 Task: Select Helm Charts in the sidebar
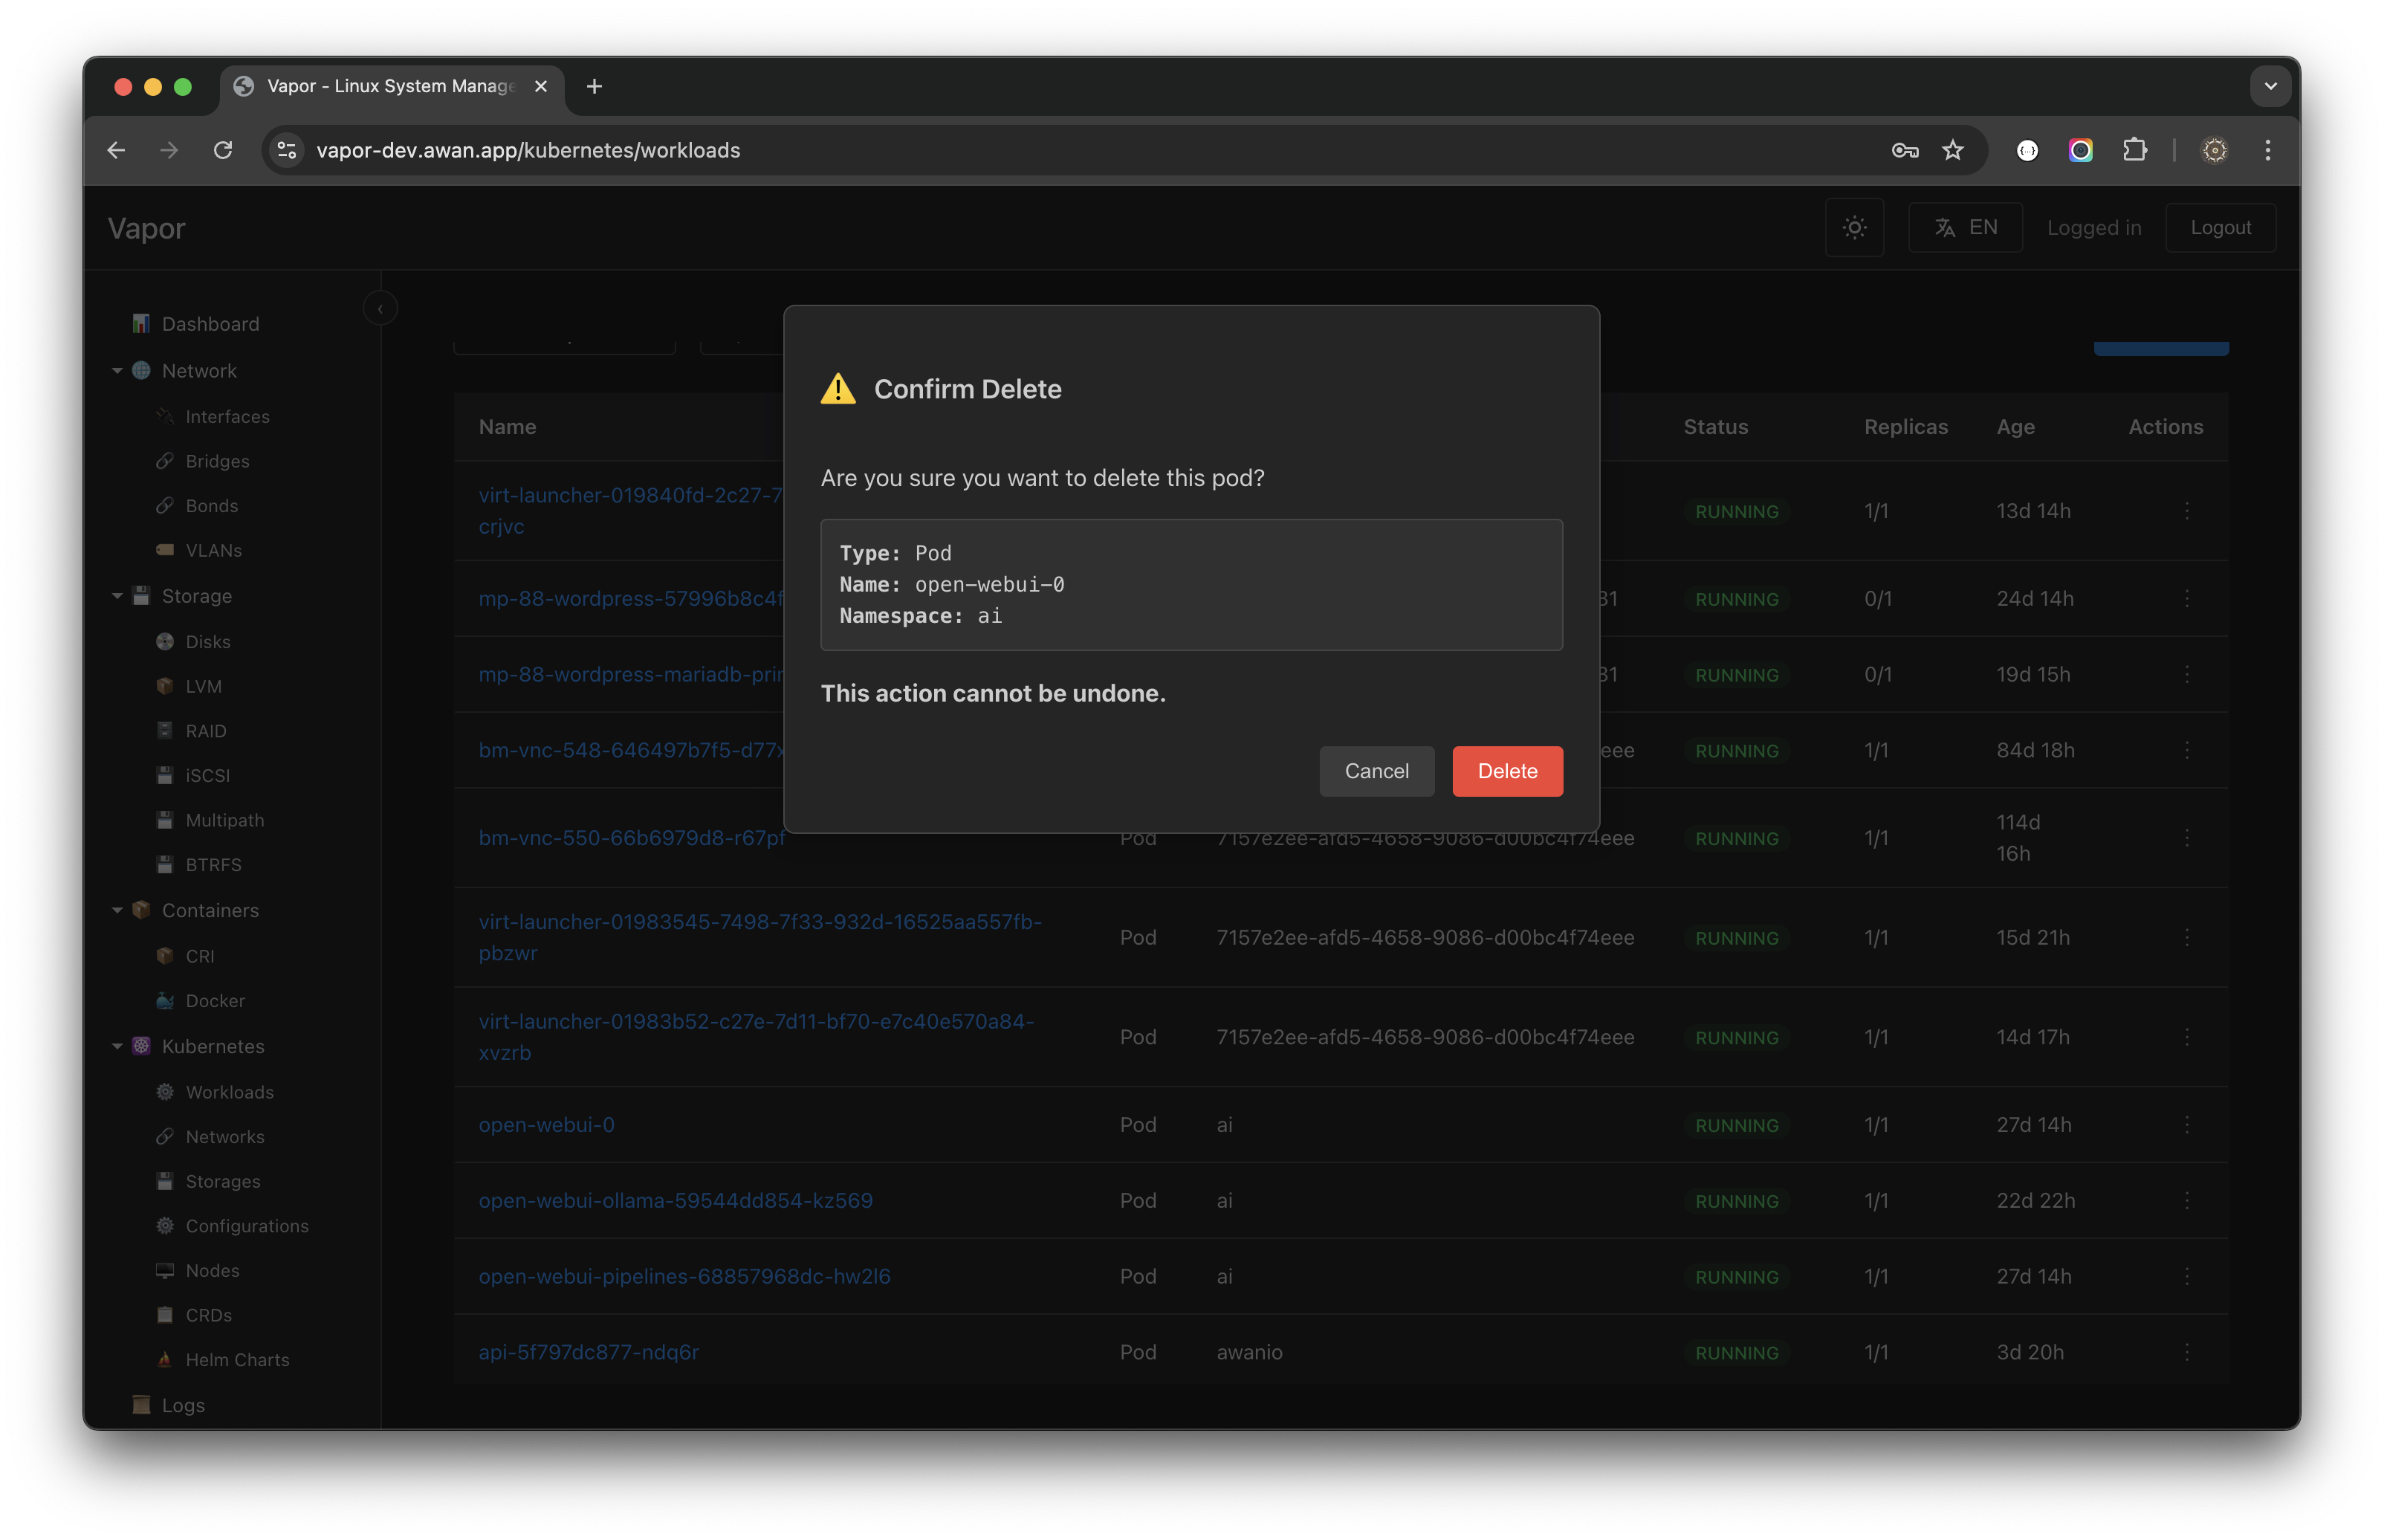pyautogui.click(x=237, y=1360)
